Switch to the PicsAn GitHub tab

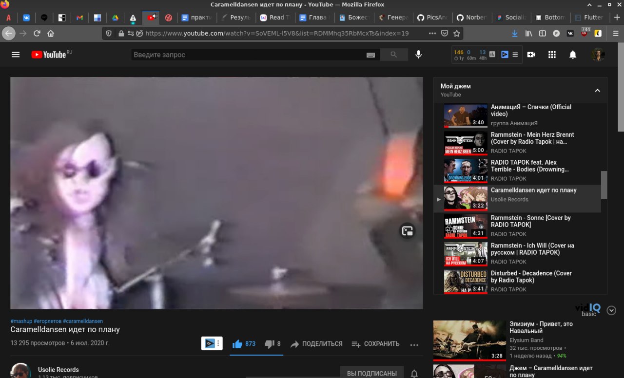[x=431, y=18]
